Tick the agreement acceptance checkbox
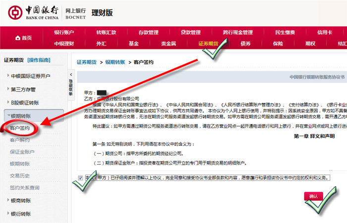 point(80,178)
